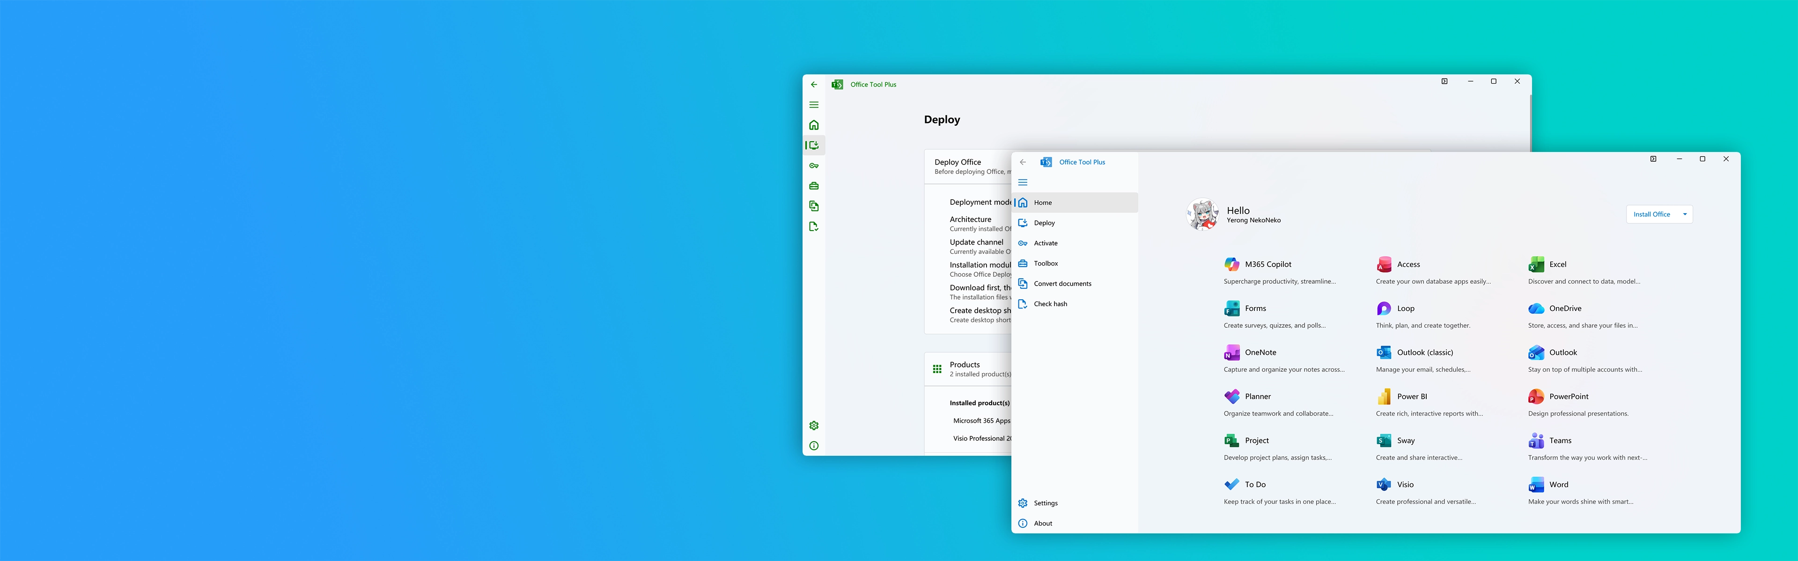Open Check hash in the sidebar
This screenshot has height=561, width=1798.
[1076, 303]
